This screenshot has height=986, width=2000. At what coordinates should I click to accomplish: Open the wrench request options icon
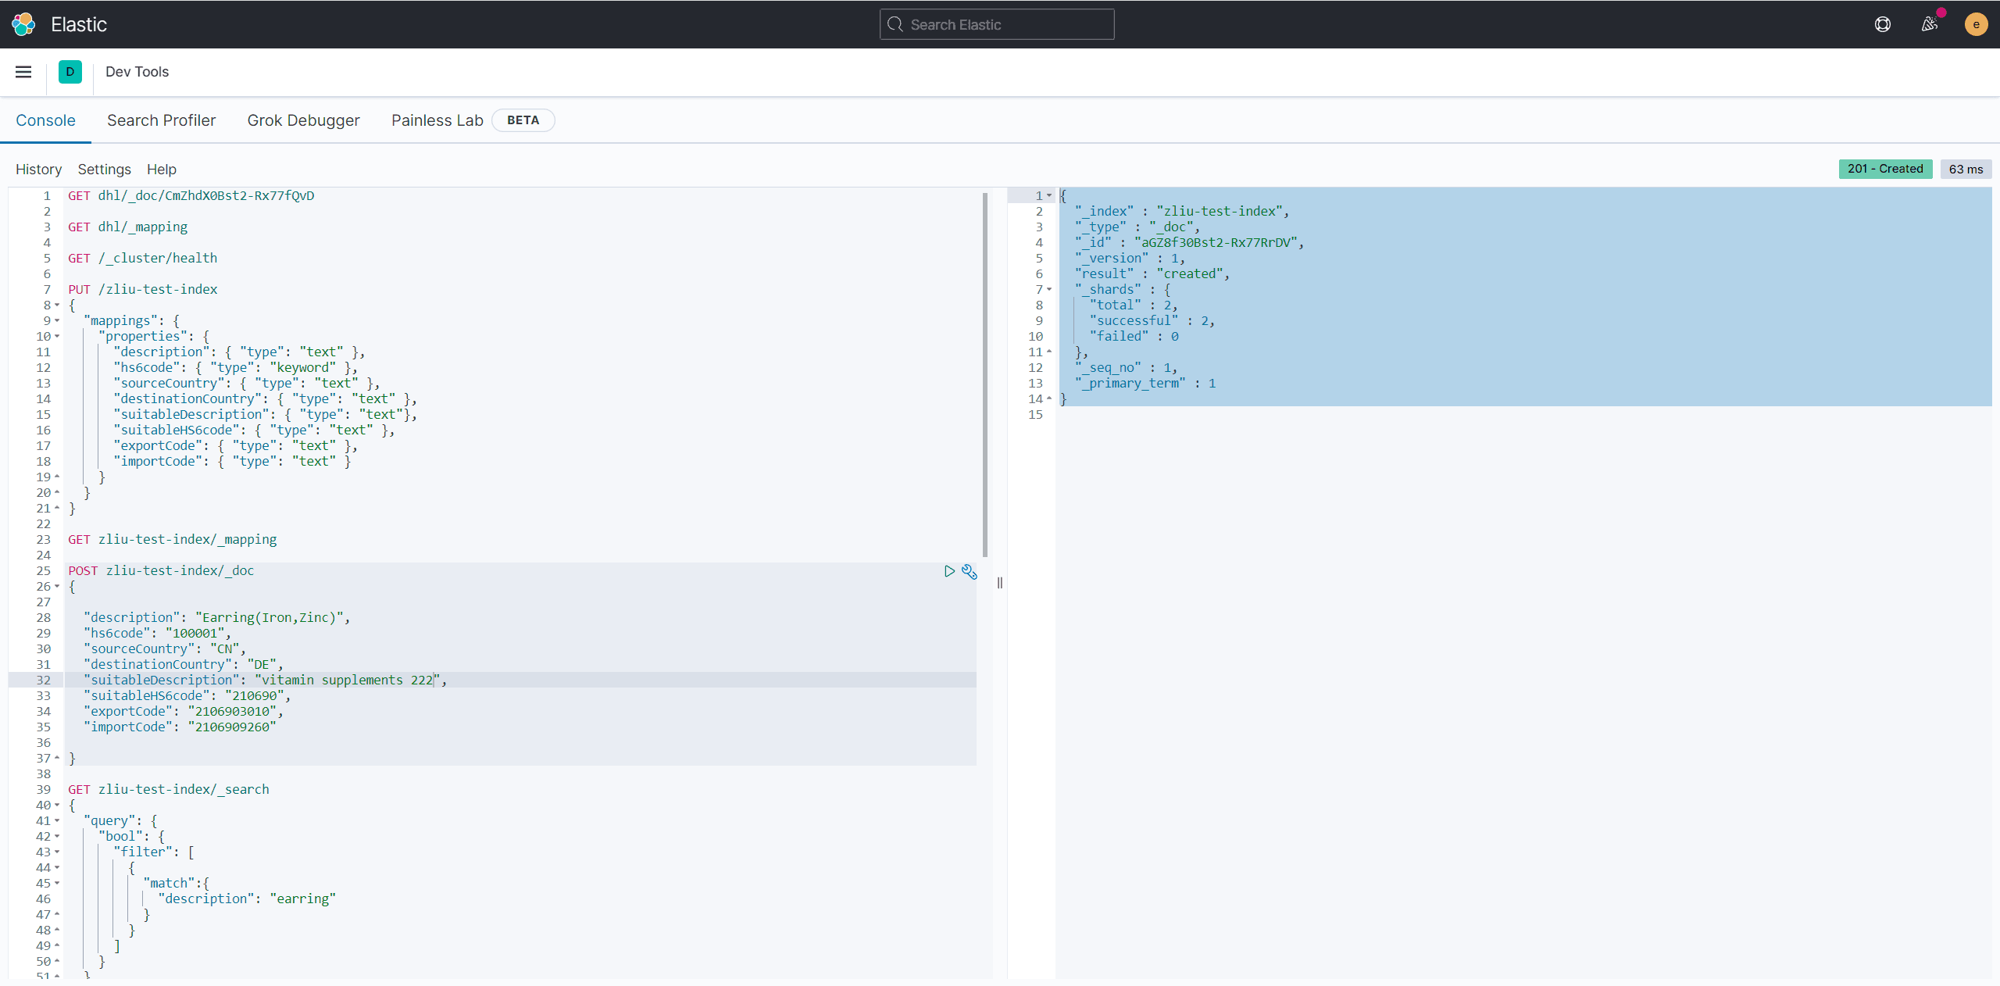(x=970, y=571)
